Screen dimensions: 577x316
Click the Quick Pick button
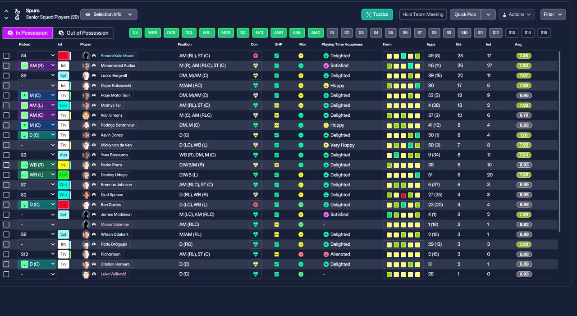(465, 14)
